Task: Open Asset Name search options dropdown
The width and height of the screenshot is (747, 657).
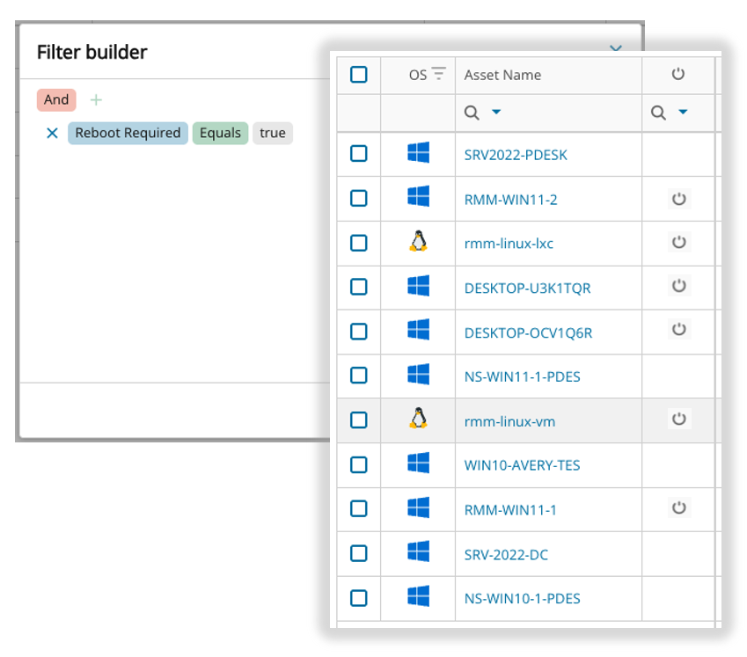Action: (x=496, y=113)
